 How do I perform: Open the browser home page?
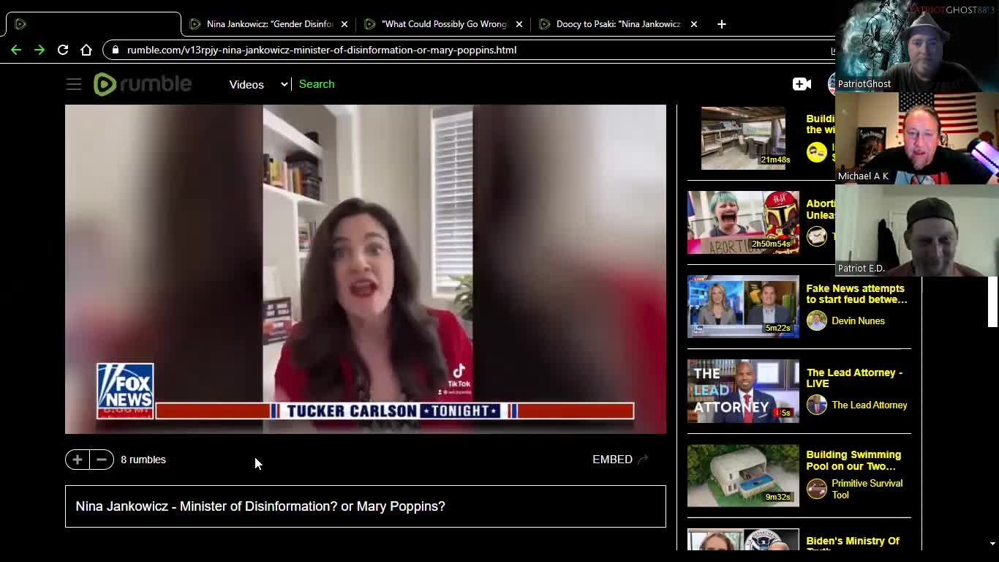[86, 50]
